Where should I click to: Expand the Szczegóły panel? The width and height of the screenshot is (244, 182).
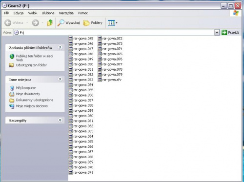[60, 120]
